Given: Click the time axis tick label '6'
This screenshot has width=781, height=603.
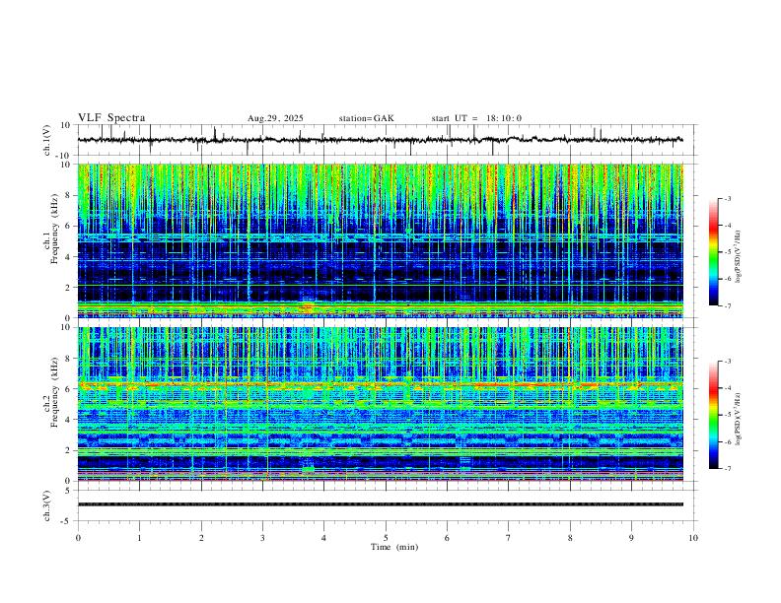Looking at the screenshot, I should pyautogui.click(x=447, y=538).
